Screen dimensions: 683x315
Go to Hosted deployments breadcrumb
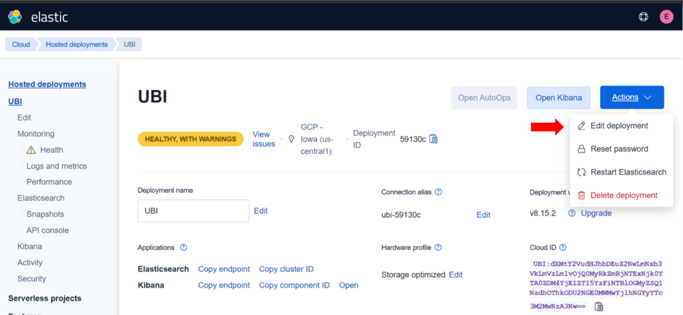coord(77,44)
